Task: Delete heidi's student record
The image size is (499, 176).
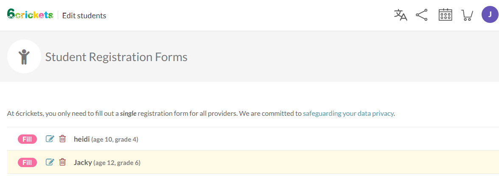Action: point(62,139)
